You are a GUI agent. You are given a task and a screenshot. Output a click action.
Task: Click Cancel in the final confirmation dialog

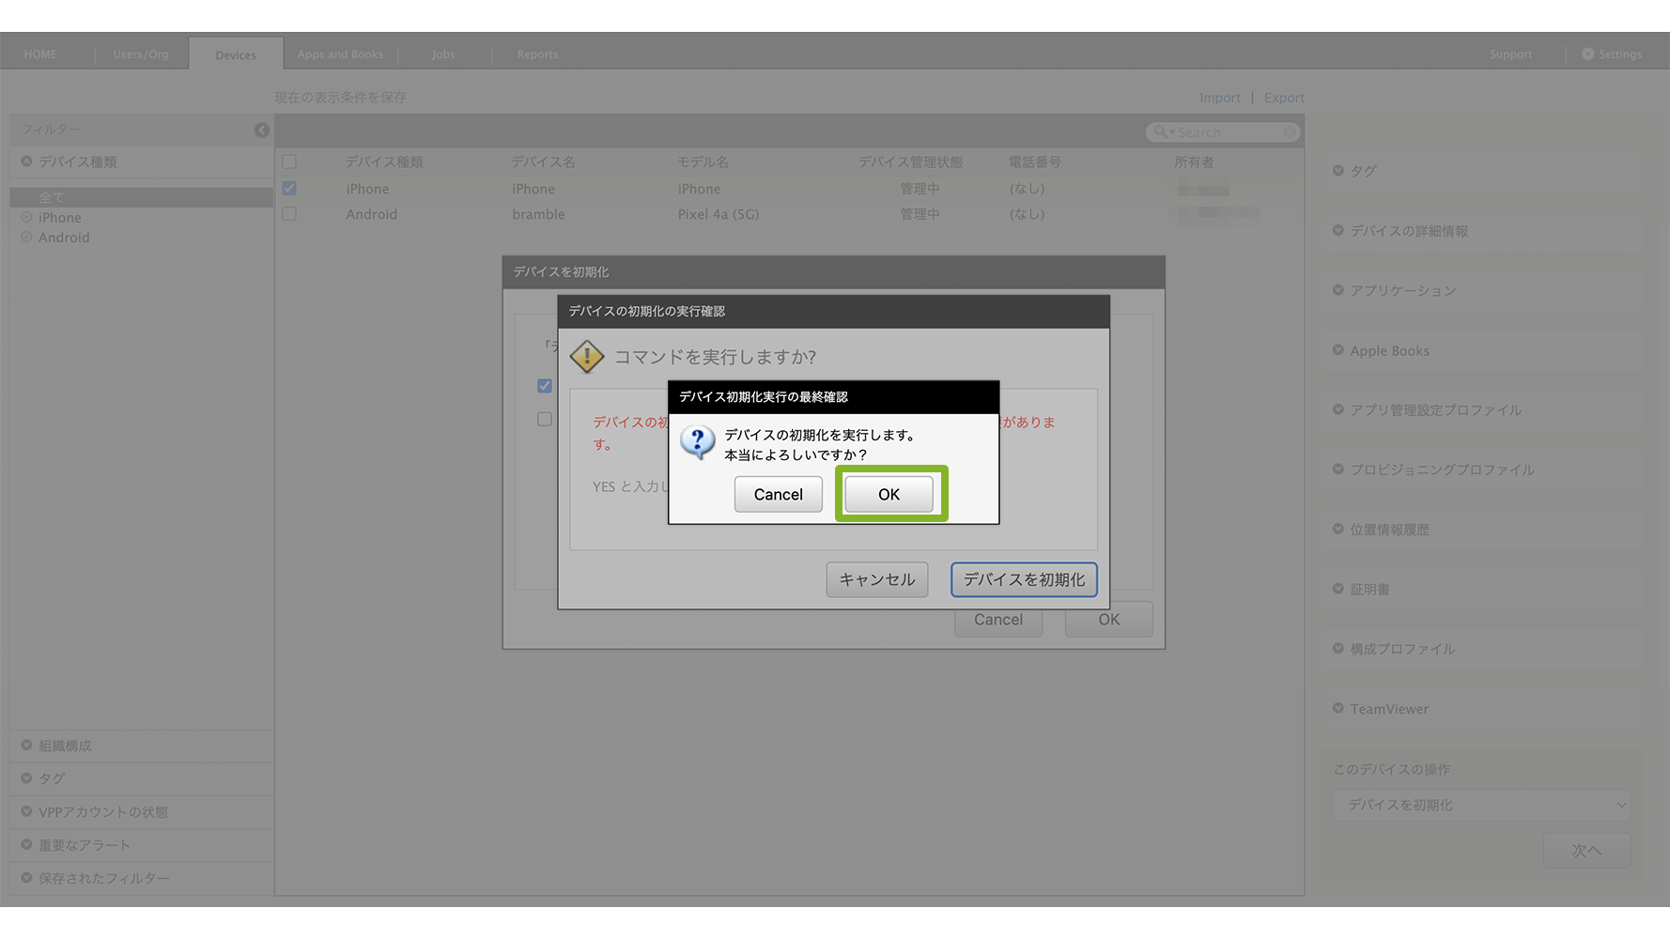(x=778, y=494)
